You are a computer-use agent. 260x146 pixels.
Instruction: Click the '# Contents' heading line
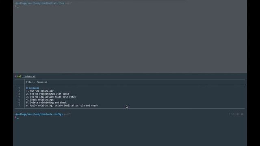(32, 88)
